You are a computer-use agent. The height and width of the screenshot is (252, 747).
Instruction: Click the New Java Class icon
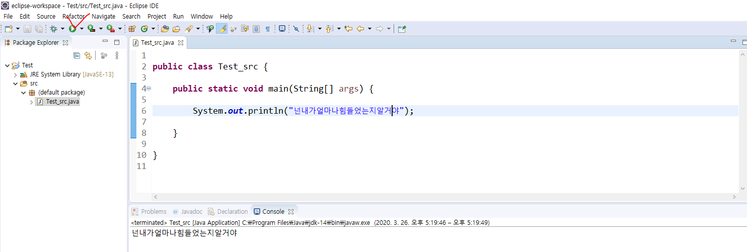[144, 29]
